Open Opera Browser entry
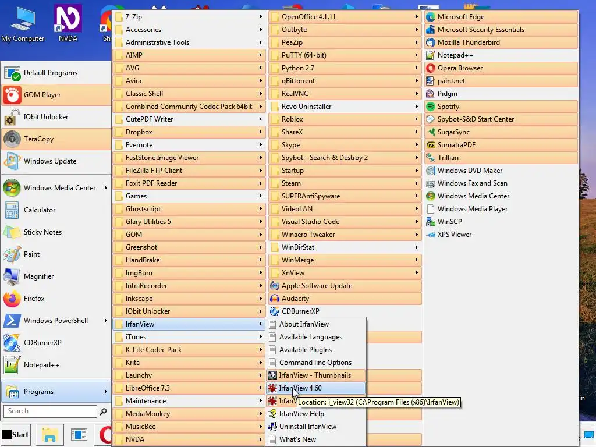The image size is (596, 447). pyautogui.click(x=501, y=68)
